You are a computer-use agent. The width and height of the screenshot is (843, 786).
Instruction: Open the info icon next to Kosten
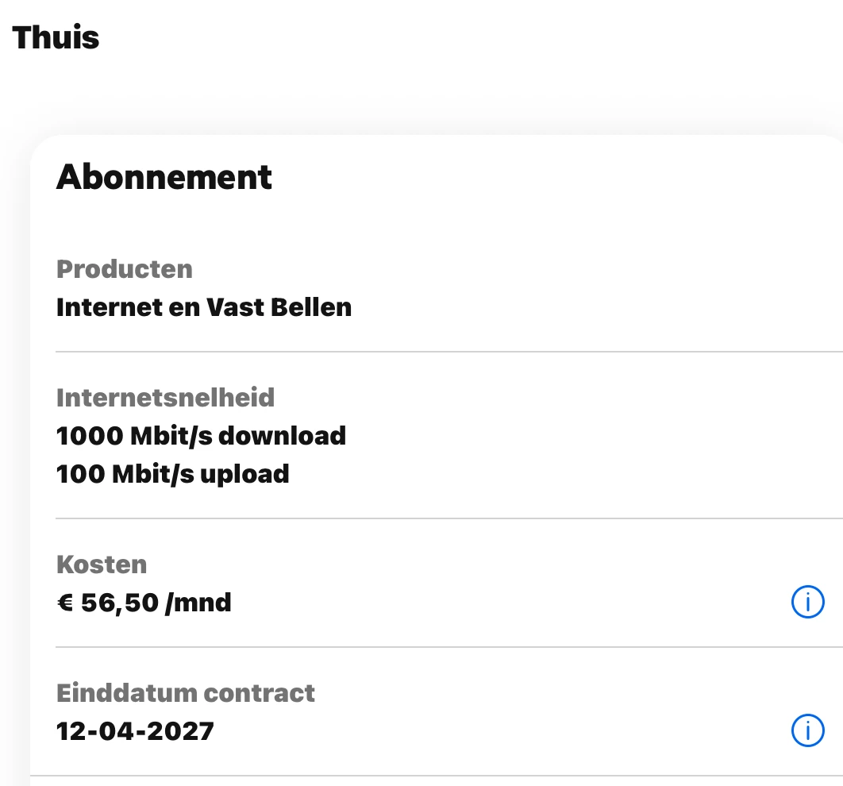coord(808,603)
